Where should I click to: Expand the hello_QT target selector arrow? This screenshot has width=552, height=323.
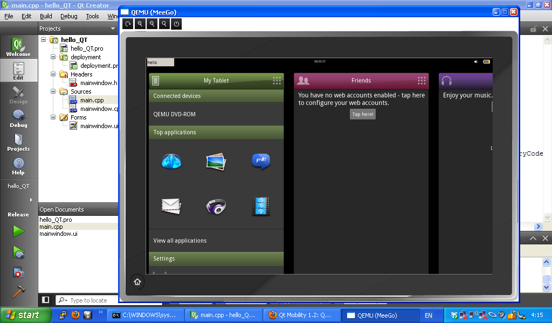coord(31,200)
